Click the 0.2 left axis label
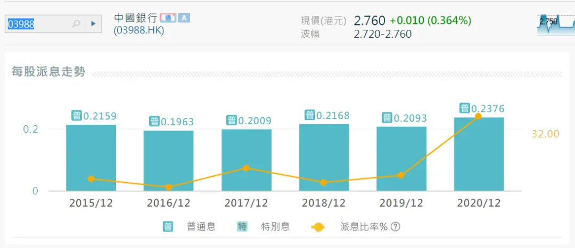Viewport: 575px width, 248px height. [x=31, y=130]
